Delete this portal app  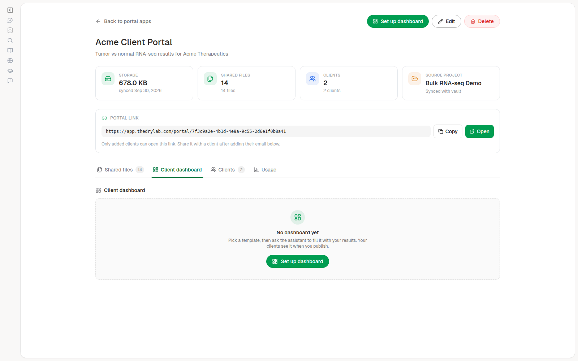pyautogui.click(x=482, y=21)
